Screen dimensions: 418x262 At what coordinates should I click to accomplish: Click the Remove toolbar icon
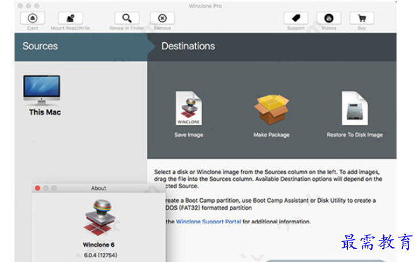click(x=162, y=18)
